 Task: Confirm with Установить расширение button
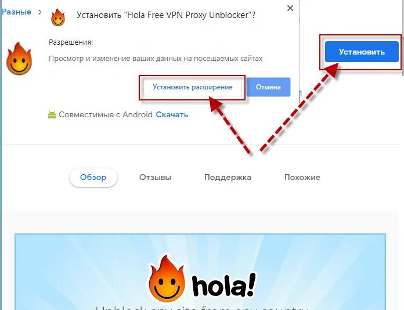[x=193, y=87]
